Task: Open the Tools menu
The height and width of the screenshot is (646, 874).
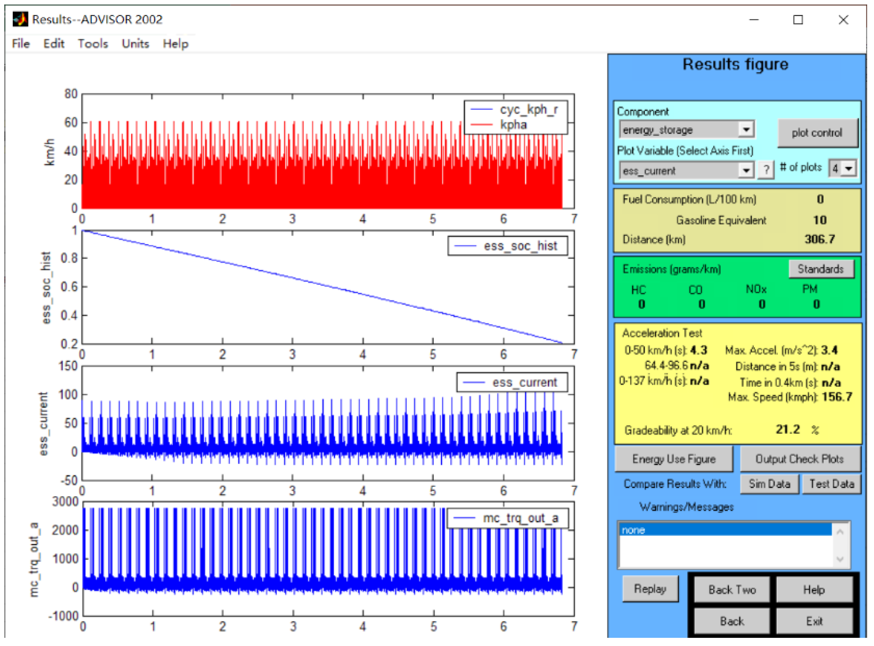Action: tap(93, 43)
